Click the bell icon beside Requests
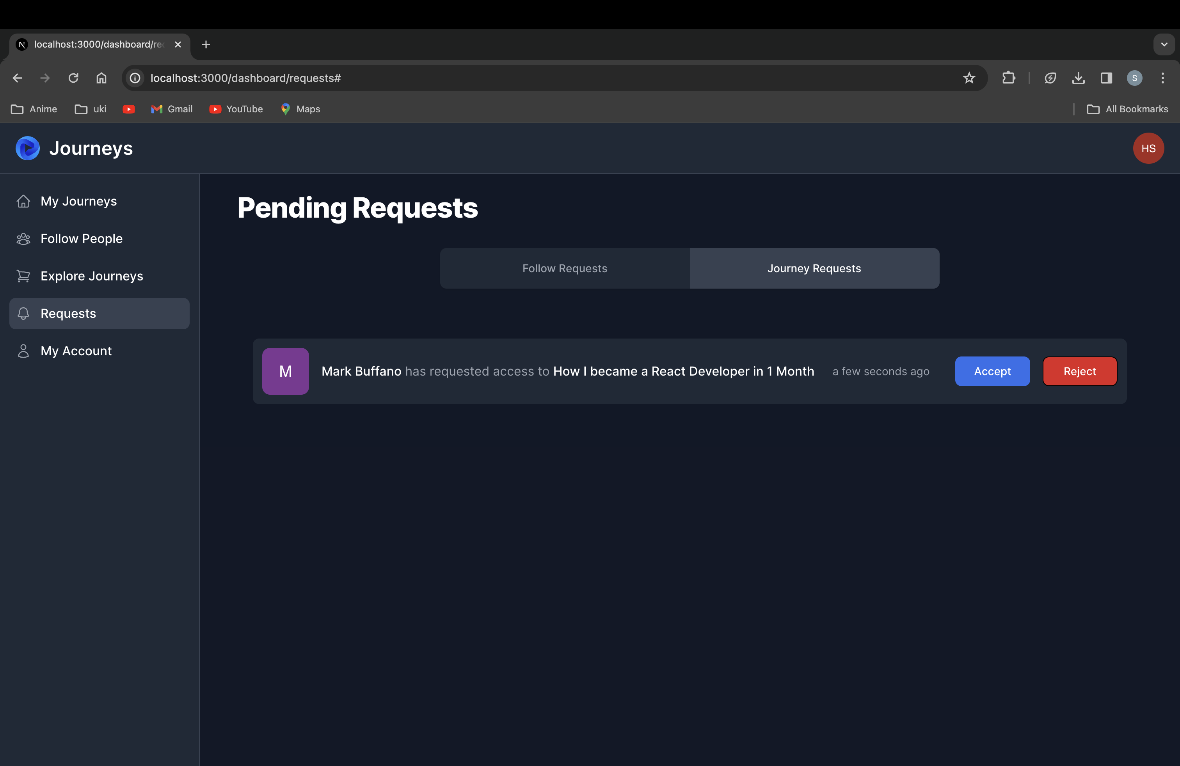Viewport: 1180px width, 766px height. tap(23, 313)
